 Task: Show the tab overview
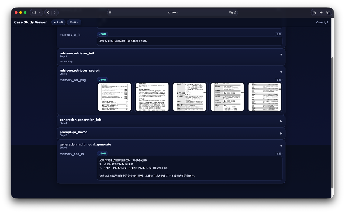click(328, 12)
